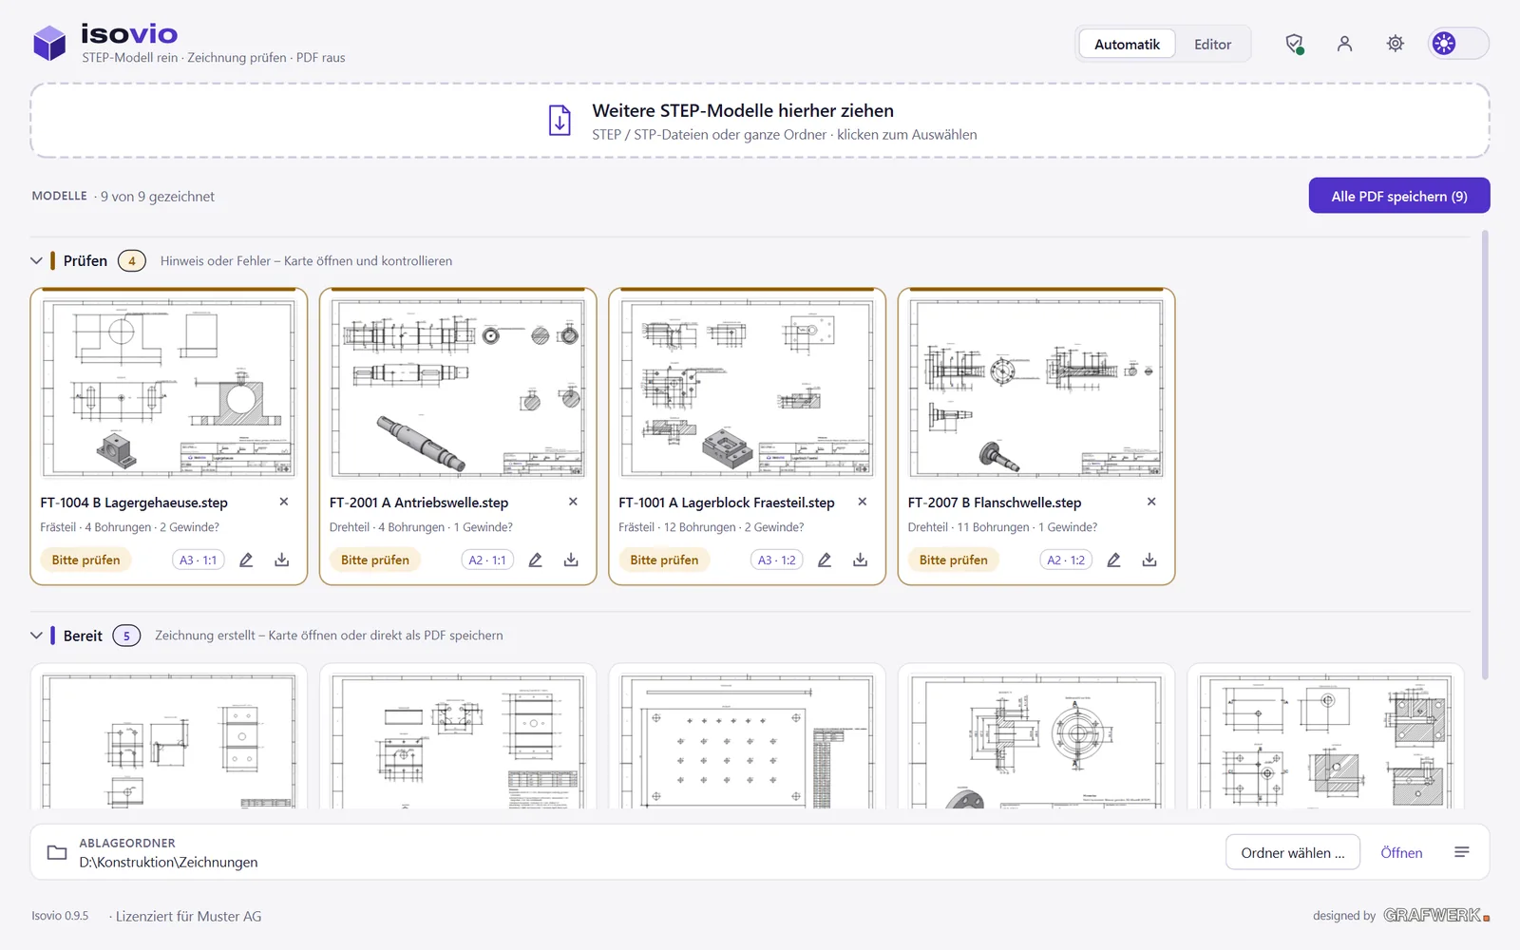Open A3 · 1:1 format selector on Lagergehaeuse
The height and width of the screenshot is (950, 1520).
point(199,560)
